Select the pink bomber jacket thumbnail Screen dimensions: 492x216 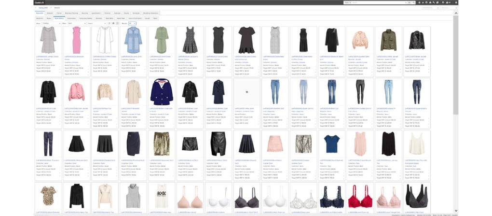(x=77, y=92)
